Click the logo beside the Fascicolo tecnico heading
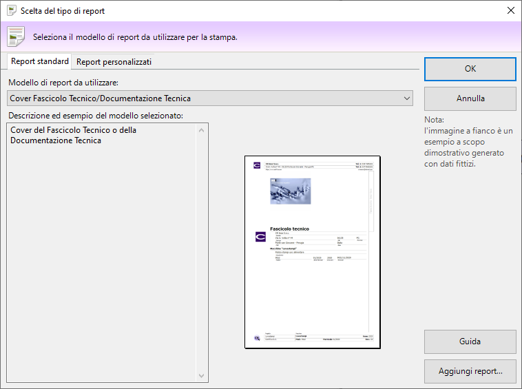Image resolution: width=522 pixels, height=389 pixels. [260, 236]
